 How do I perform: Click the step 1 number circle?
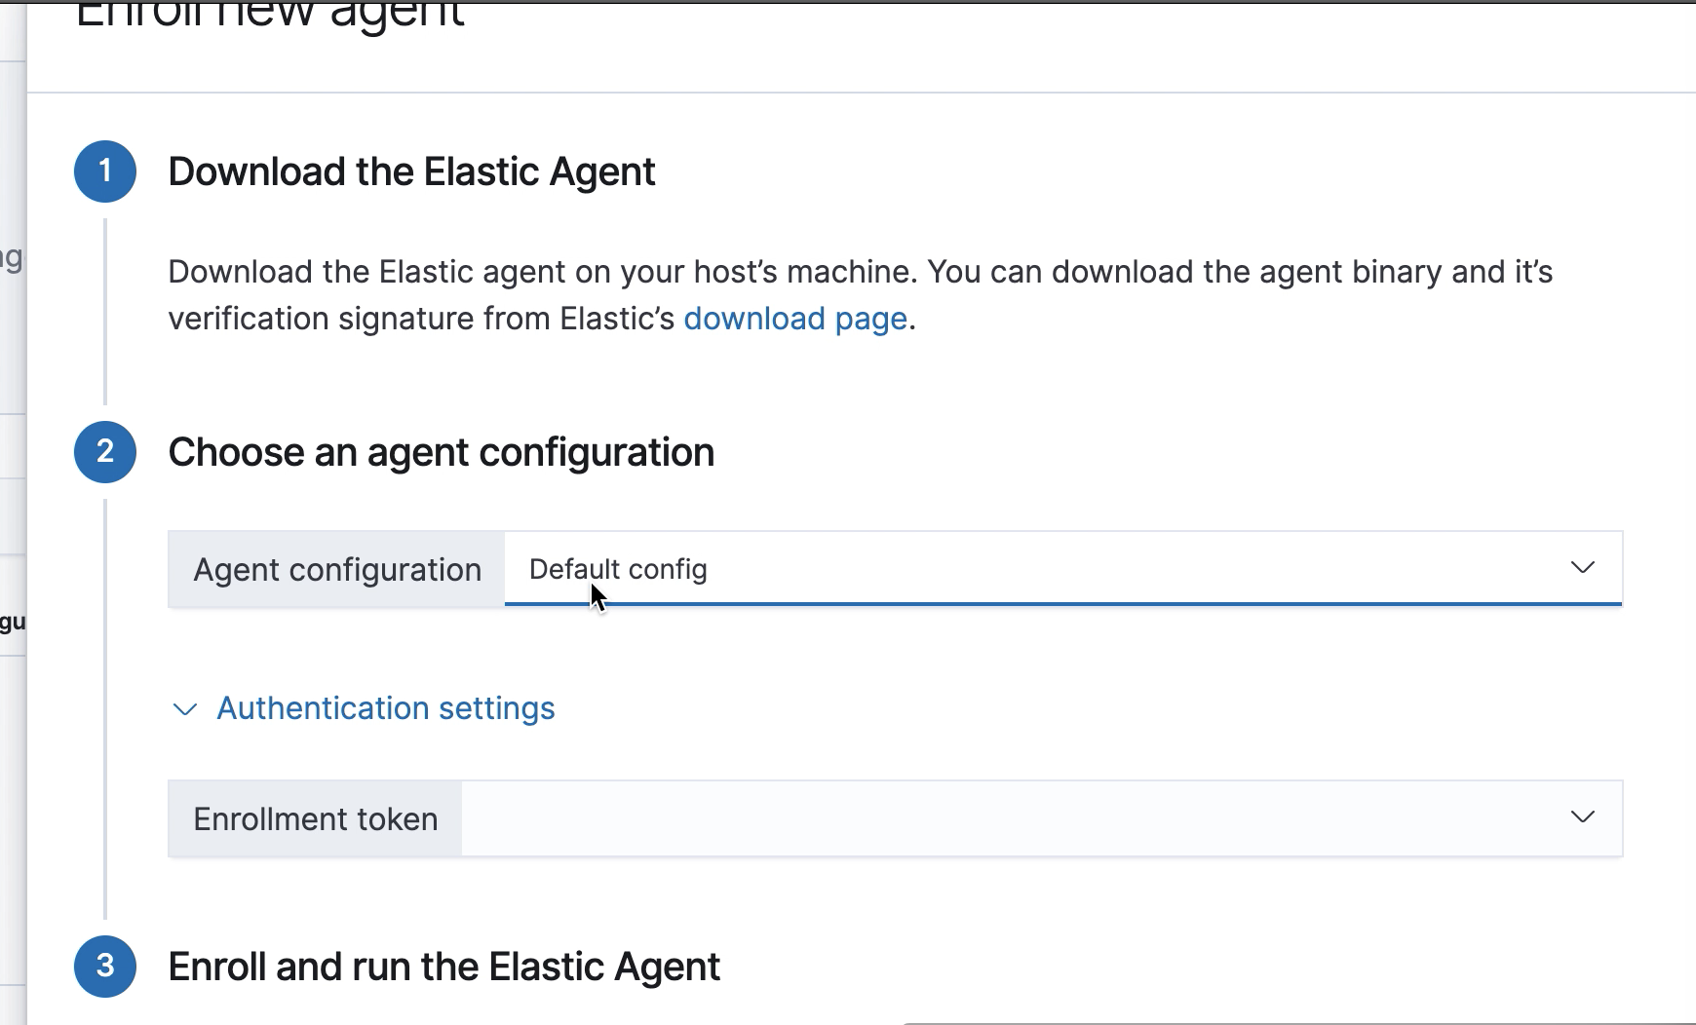(x=105, y=171)
